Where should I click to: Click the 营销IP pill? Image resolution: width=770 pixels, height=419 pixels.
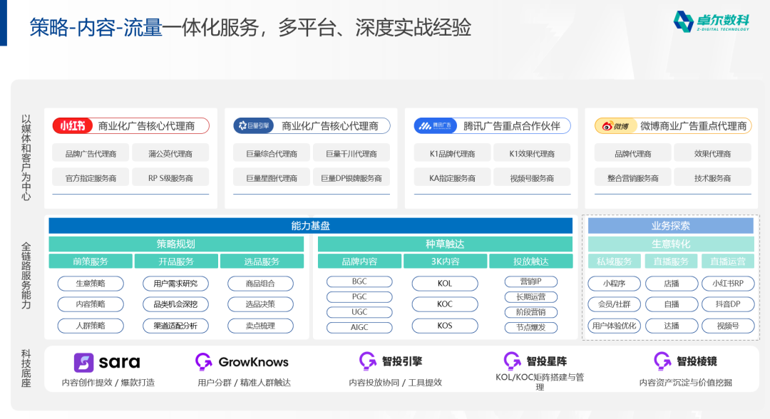[531, 281]
